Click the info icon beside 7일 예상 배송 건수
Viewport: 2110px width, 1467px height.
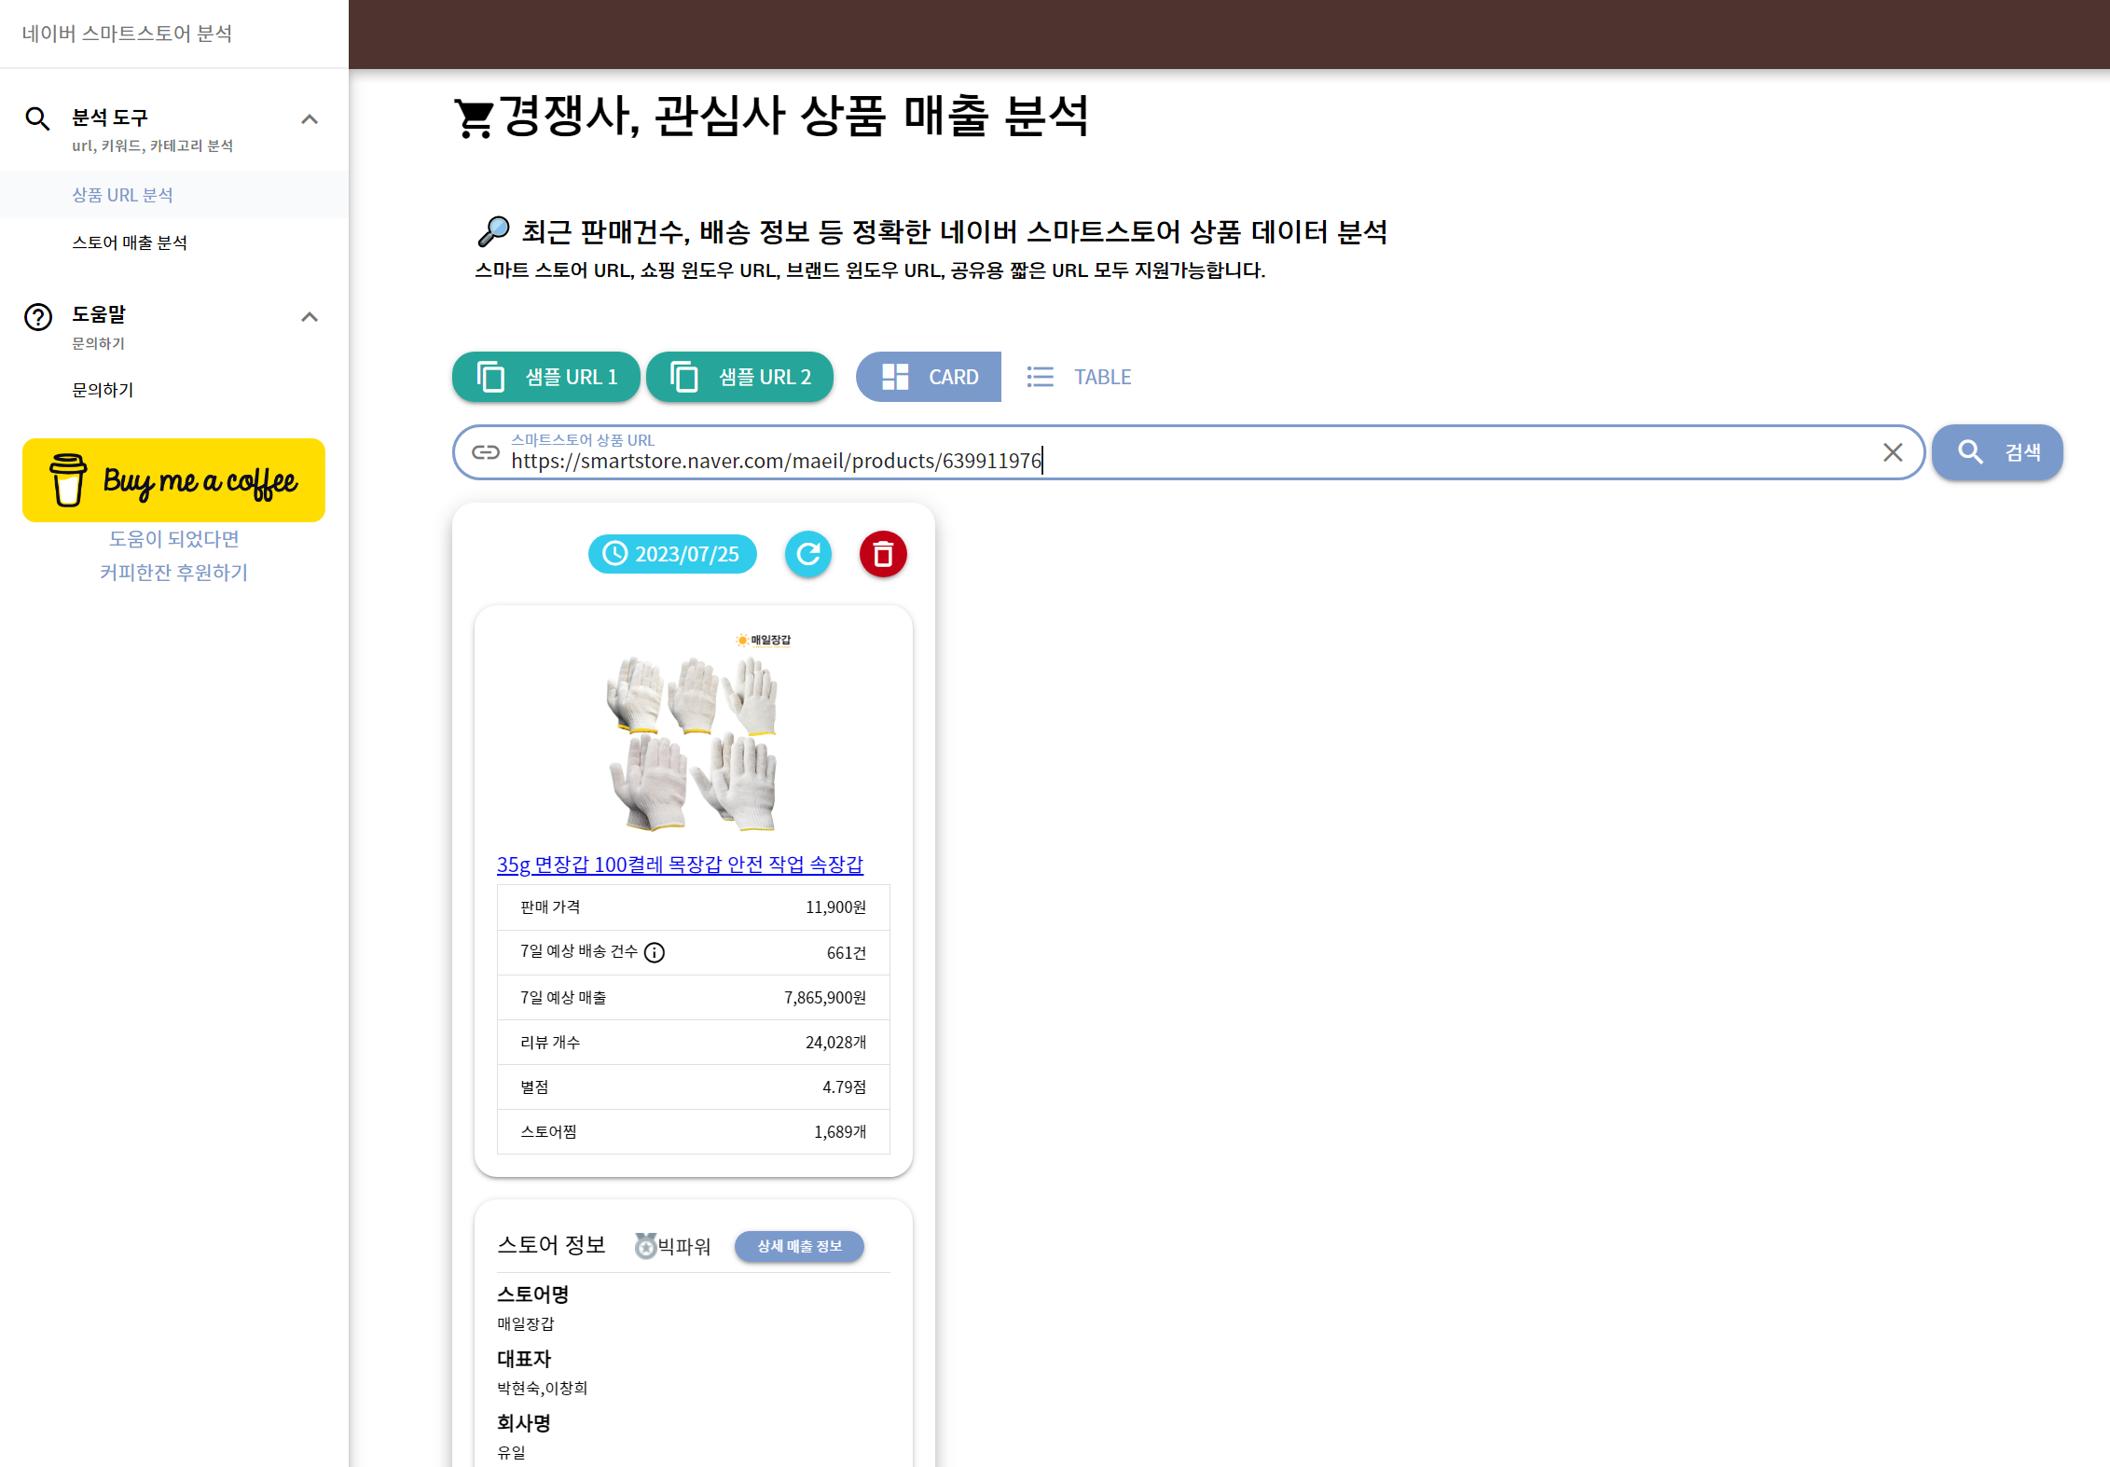point(655,952)
